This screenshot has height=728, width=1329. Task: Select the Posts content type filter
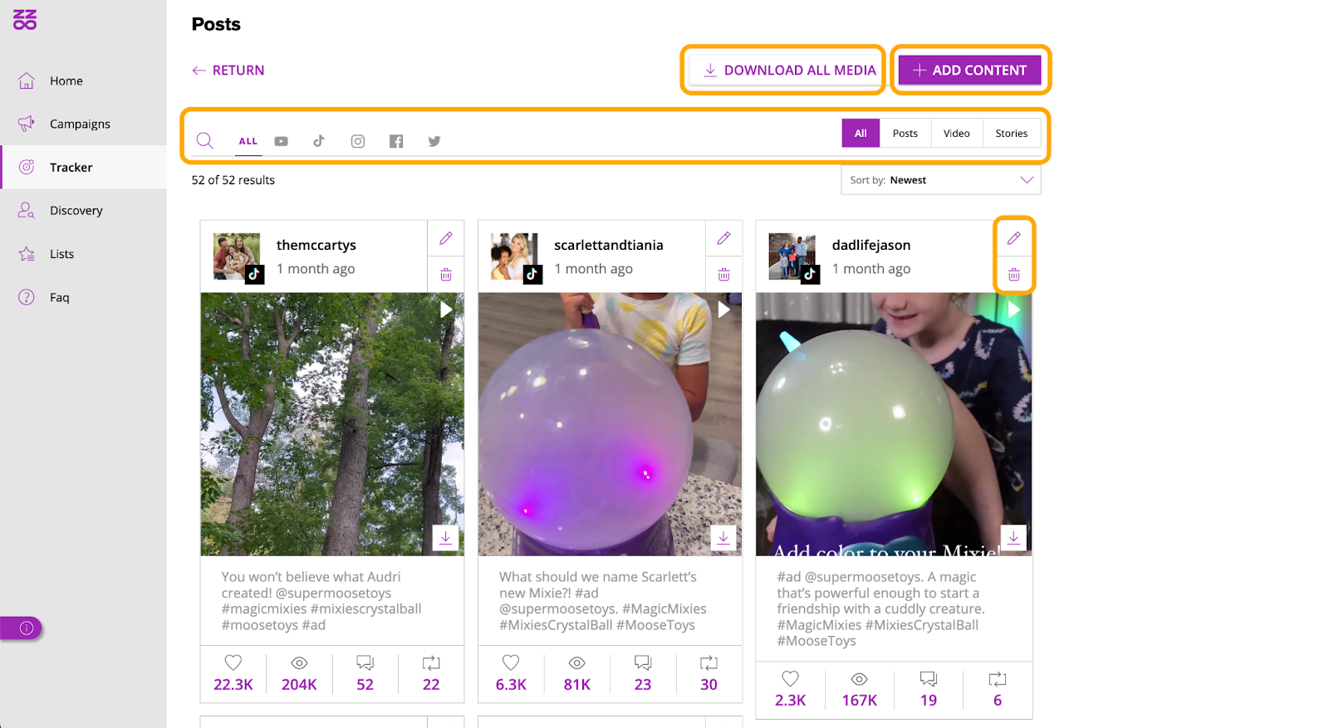[x=905, y=134]
